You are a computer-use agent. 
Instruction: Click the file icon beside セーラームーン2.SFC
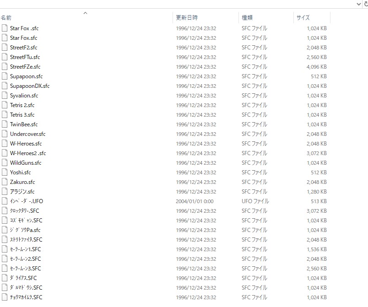pos(5,259)
